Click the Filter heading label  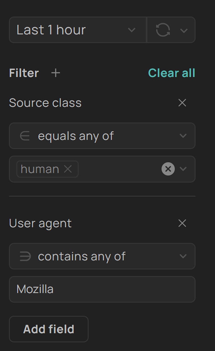coord(24,73)
